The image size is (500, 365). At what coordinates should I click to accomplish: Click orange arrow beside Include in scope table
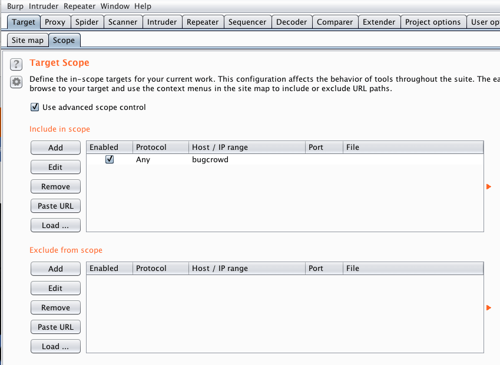489,186
